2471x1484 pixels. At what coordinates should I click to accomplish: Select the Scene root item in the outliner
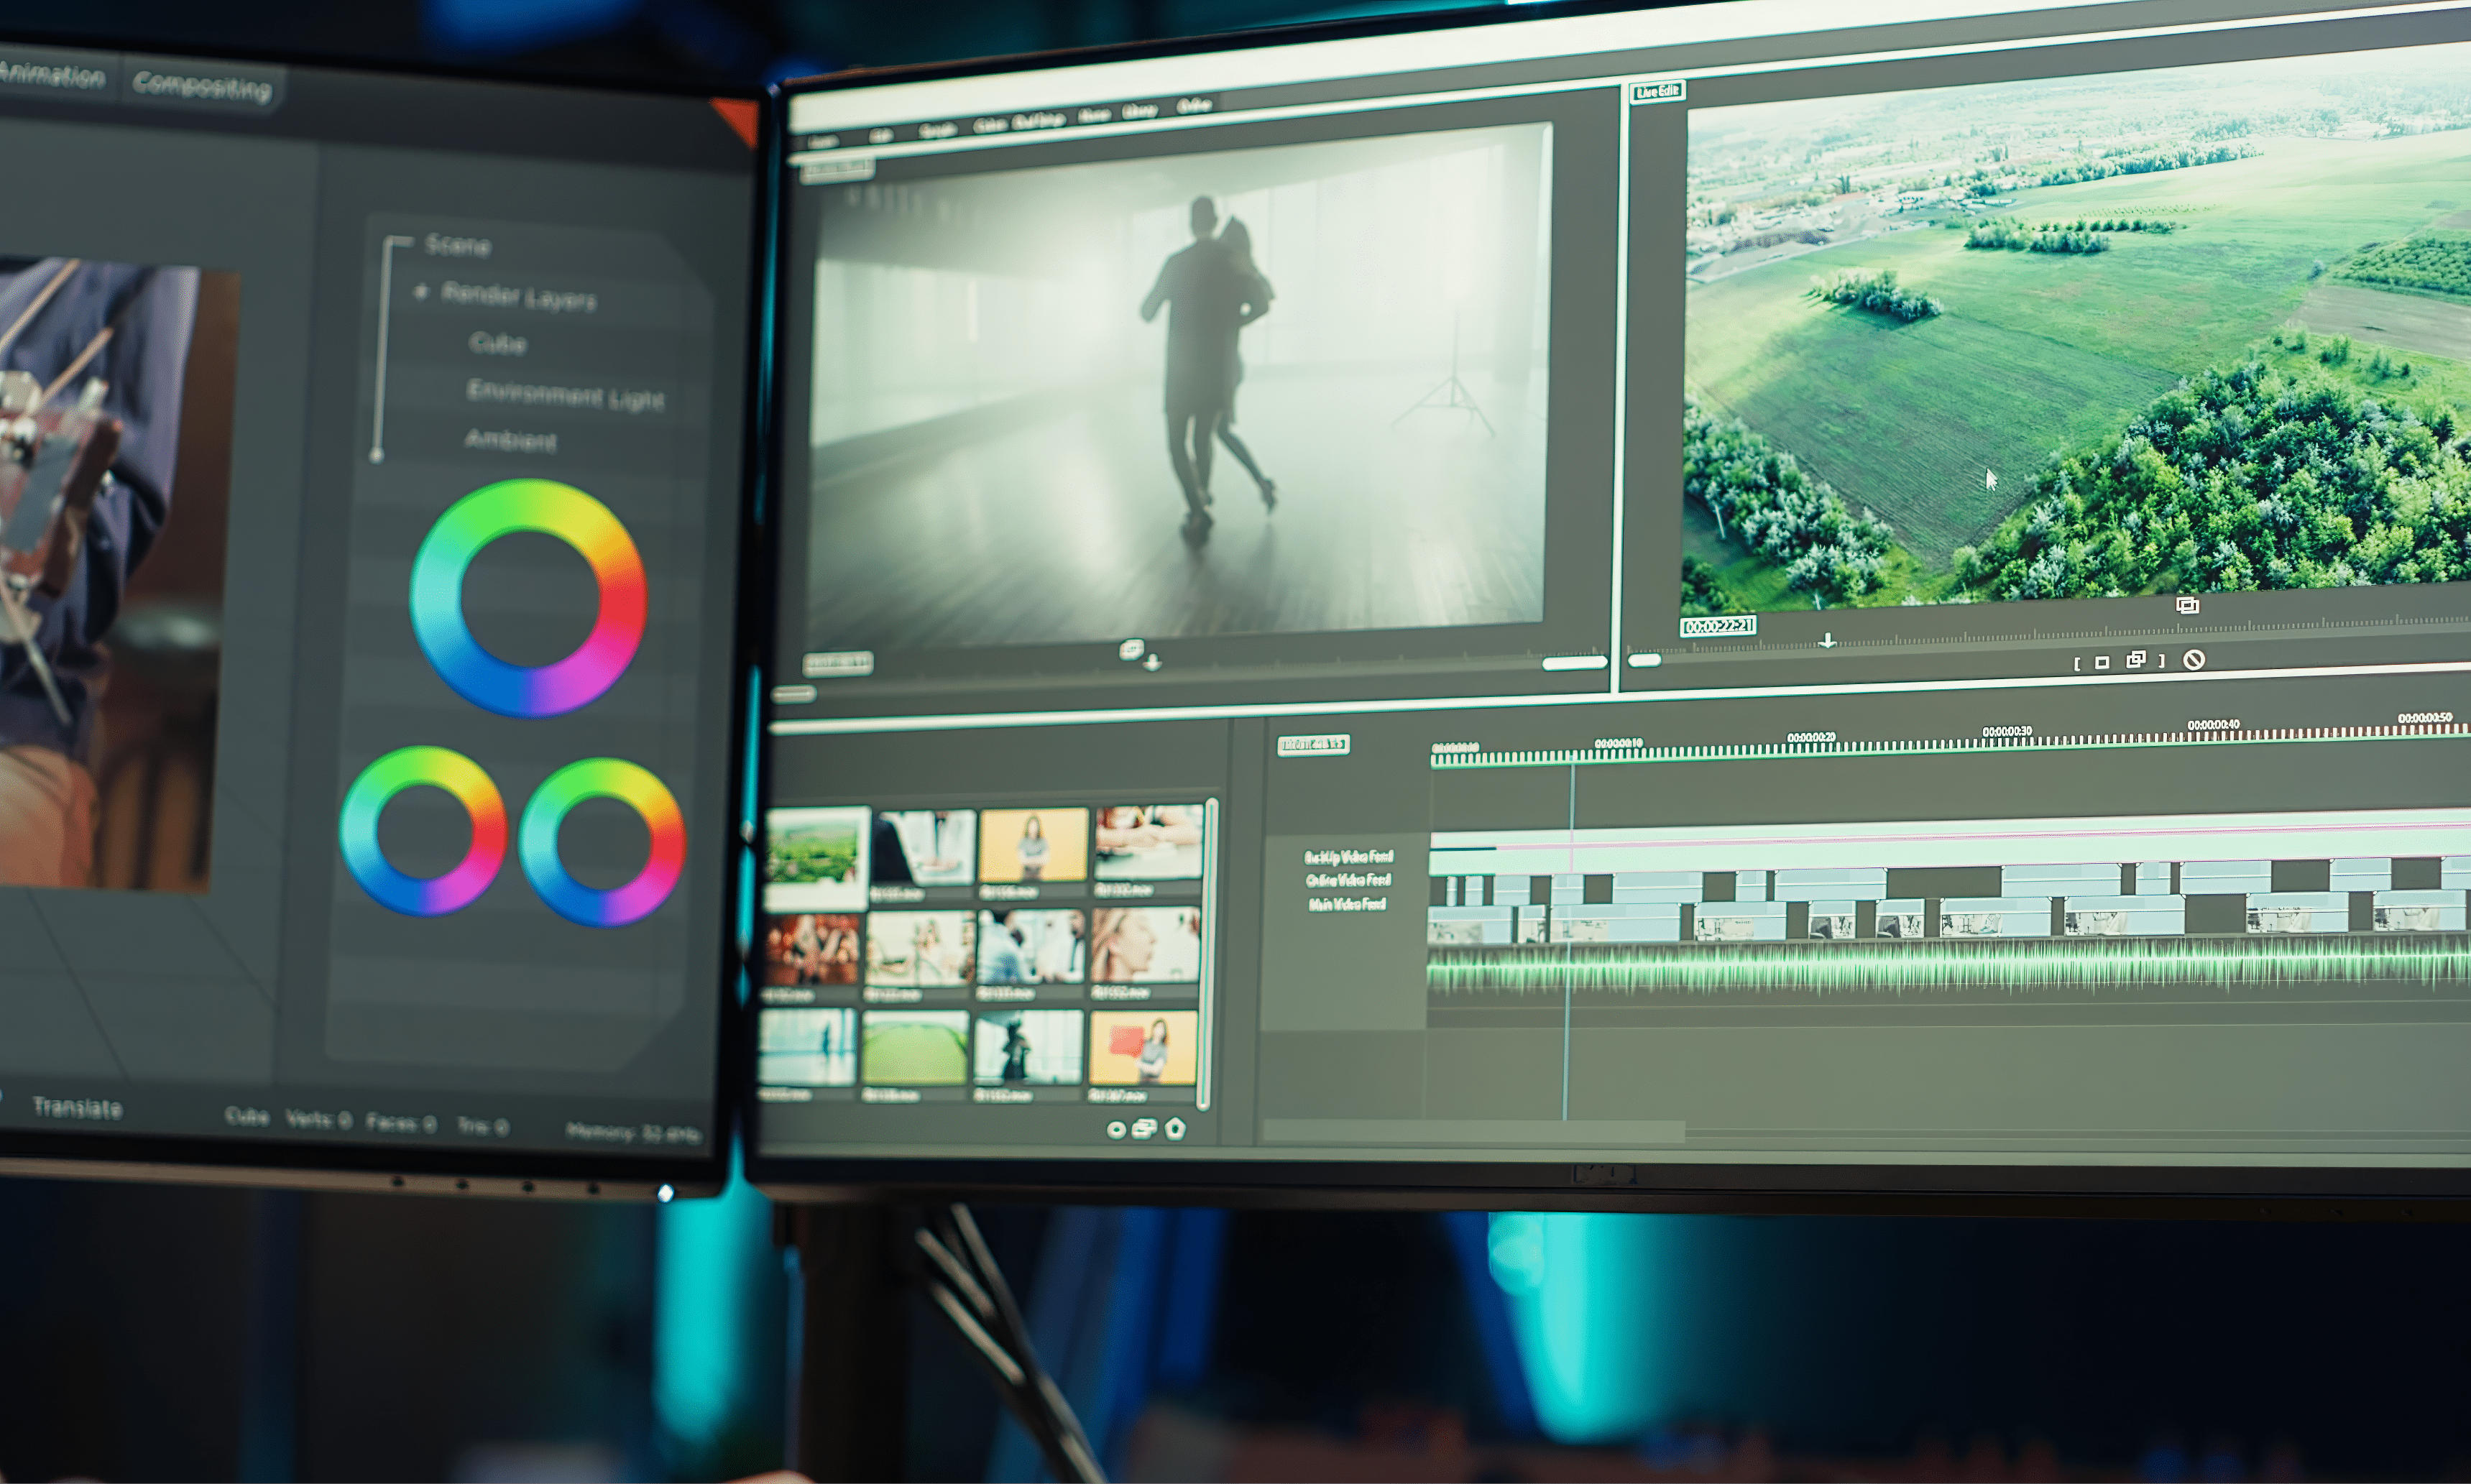click(458, 245)
